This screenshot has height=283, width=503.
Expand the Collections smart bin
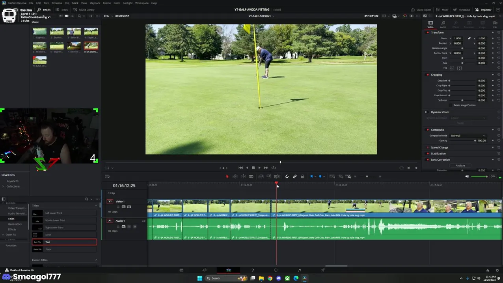(4, 186)
